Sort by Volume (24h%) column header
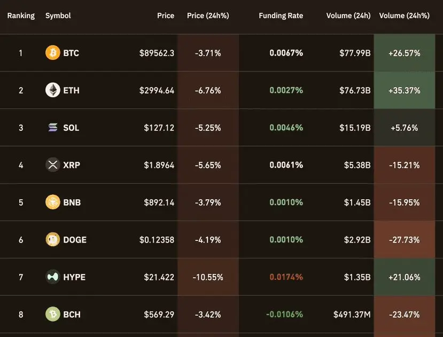This screenshot has height=337, width=443. pyautogui.click(x=404, y=15)
